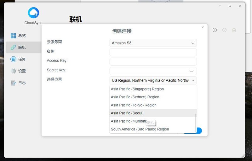252x161 pixels.
Task: Click the add connection plus icon
Action: (215, 30)
